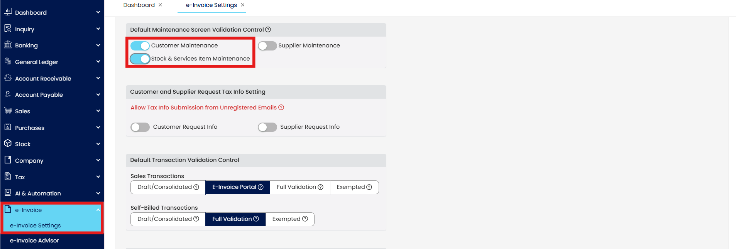This screenshot has width=736, height=249.
Task: Click the General Ledger sidebar icon
Action: click(8, 61)
